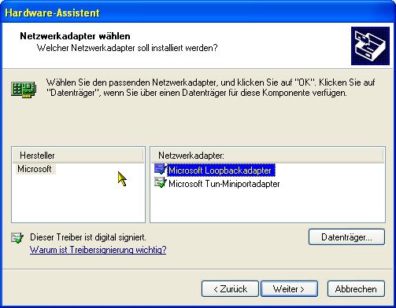396x308 pixels.
Task: Go back with the Zurück button
Action: click(230, 289)
